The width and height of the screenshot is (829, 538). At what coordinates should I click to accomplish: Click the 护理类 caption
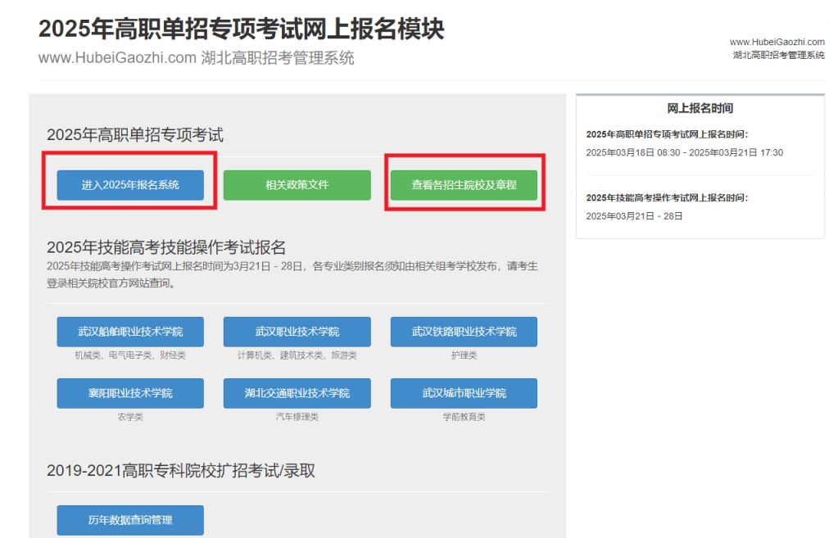[464, 355]
